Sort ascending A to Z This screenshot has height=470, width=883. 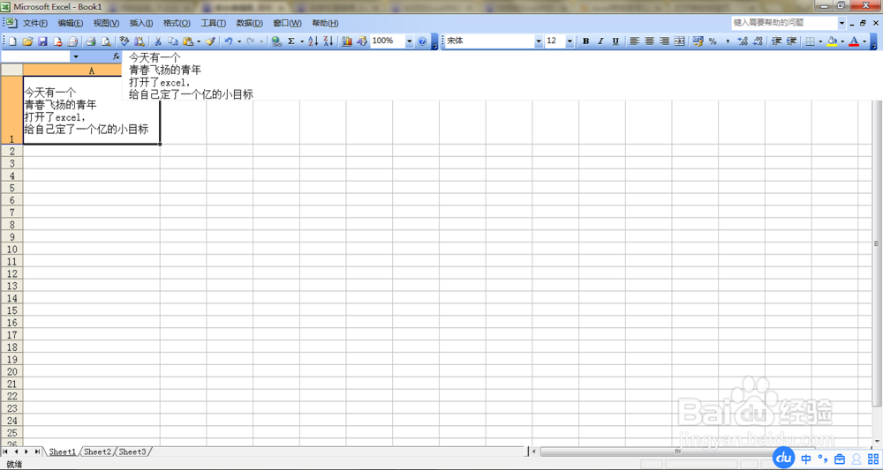click(313, 41)
